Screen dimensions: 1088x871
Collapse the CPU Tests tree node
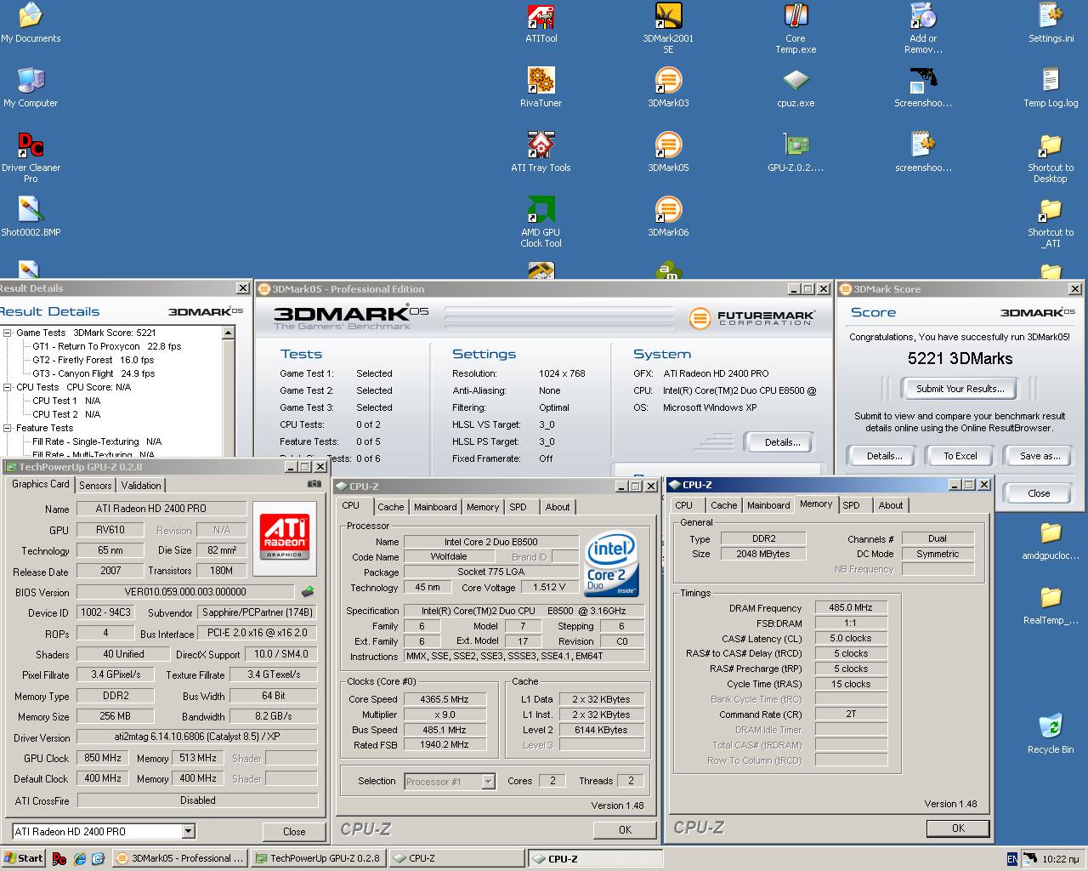(x=7, y=387)
